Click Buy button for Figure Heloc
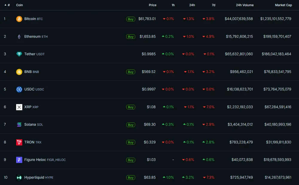Image resolution: width=299 pixels, height=185 pixels. tap(131, 160)
